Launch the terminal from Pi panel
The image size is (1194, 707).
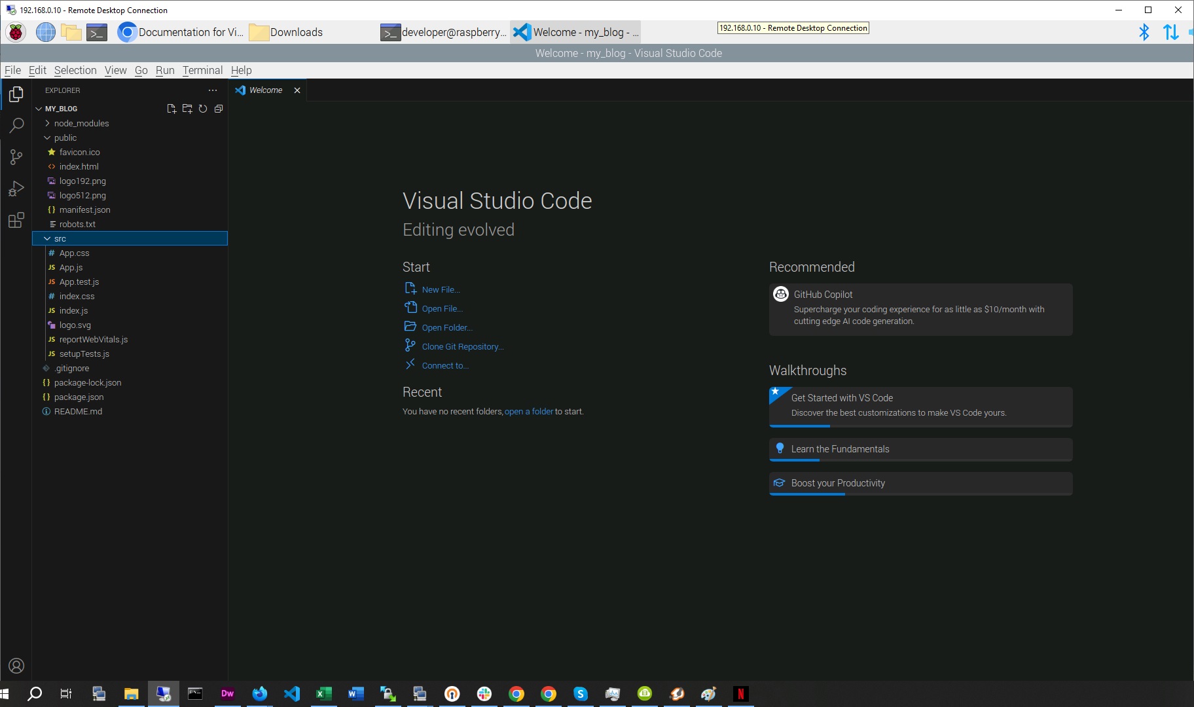tap(97, 32)
